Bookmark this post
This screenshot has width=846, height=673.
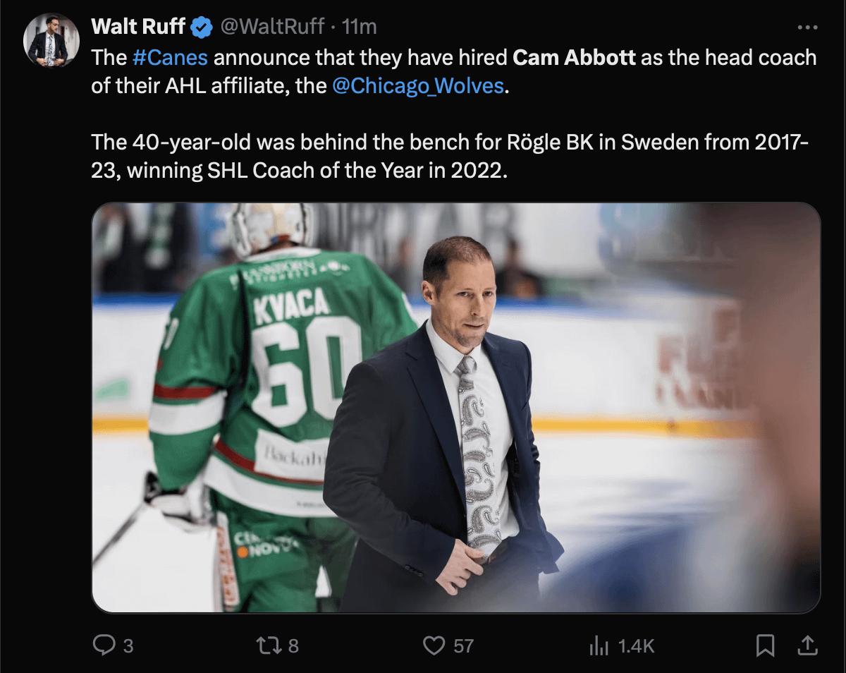click(765, 645)
